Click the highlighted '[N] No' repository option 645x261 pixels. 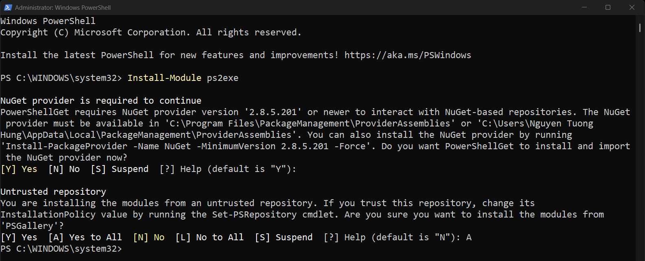point(149,237)
